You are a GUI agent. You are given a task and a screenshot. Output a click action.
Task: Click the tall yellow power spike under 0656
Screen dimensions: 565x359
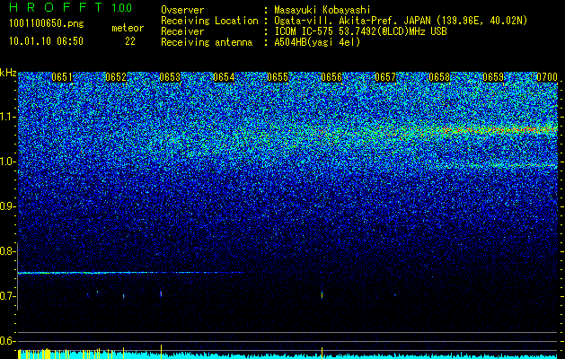click(x=322, y=353)
